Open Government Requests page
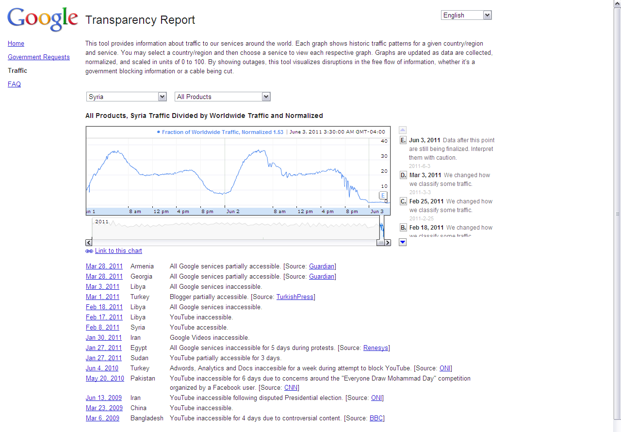This screenshot has width=621, height=432. (x=39, y=57)
